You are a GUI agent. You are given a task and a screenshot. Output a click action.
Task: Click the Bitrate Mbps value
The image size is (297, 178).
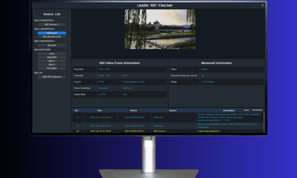pos(208,82)
